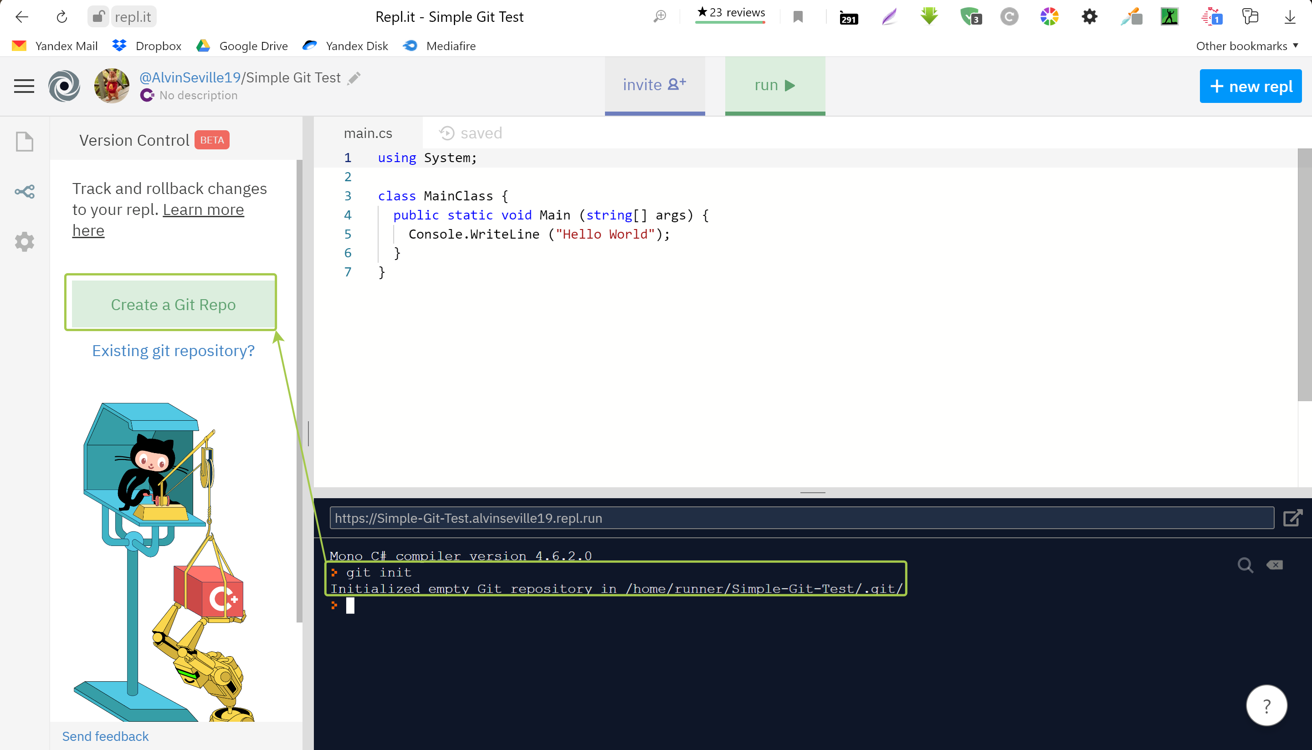Open Settings gear in sidebar
This screenshot has height=750, width=1312.
point(24,242)
